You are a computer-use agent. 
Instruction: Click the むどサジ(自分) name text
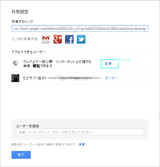[35, 78]
